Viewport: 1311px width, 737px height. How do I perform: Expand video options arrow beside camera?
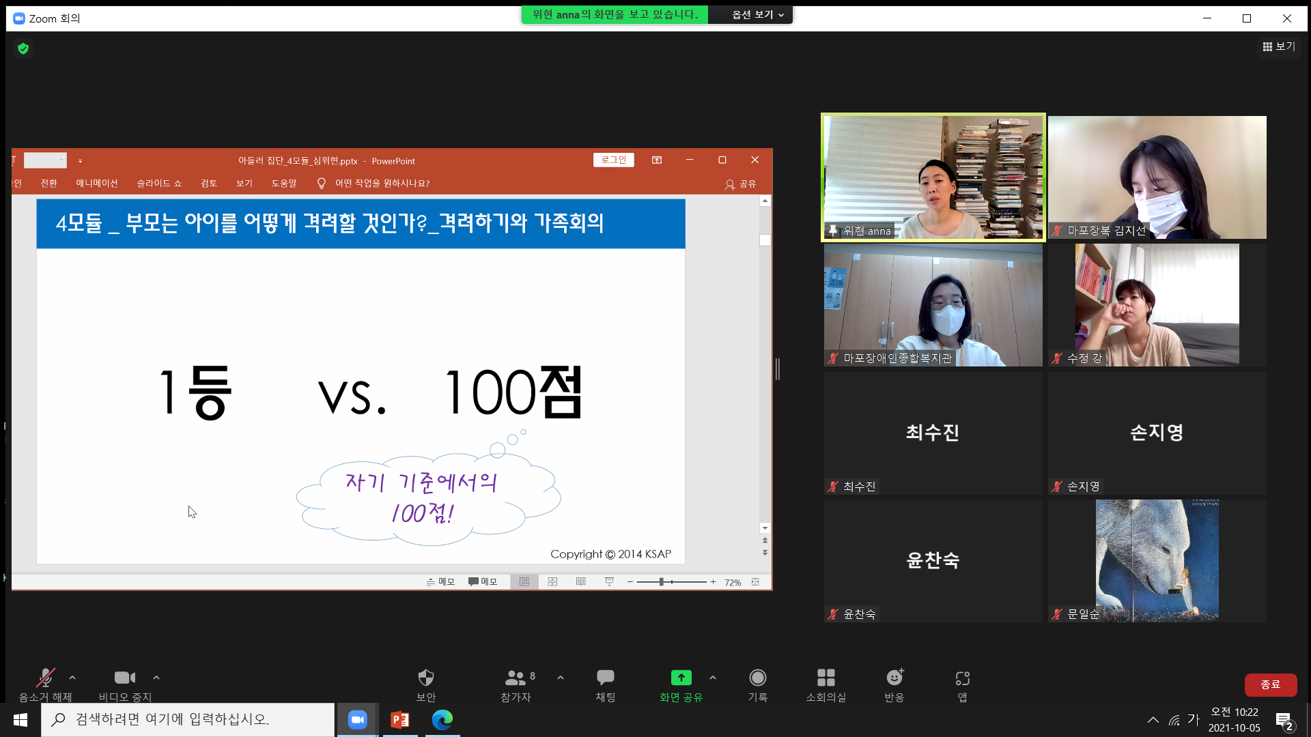tap(156, 678)
